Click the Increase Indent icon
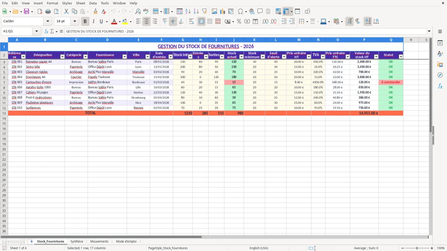This screenshot has height=251, width=447. coord(284,22)
